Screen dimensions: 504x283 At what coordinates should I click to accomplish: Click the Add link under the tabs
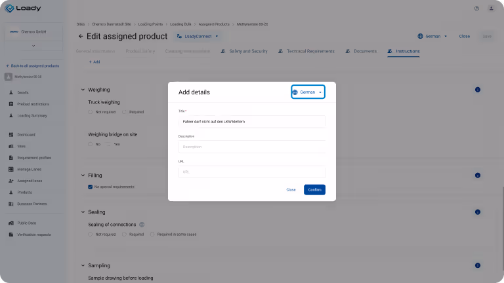coord(94,62)
